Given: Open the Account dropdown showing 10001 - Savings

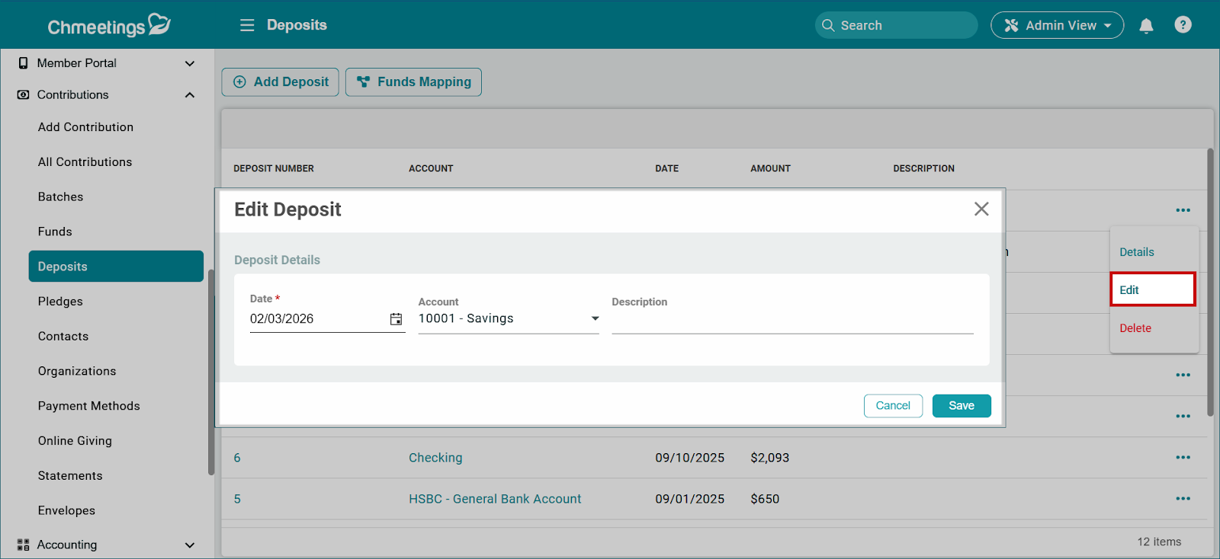Looking at the screenshot, I should tap(508, 319).
